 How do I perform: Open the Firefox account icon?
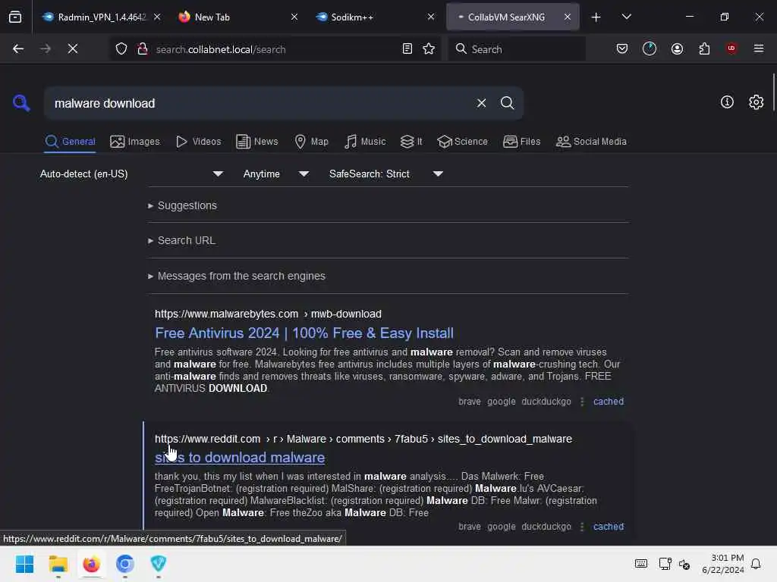pyautogui.click(x=678, y=48)
